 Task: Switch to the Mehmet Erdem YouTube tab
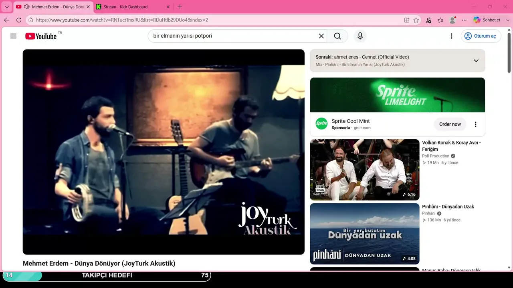[x=53, y=7]
